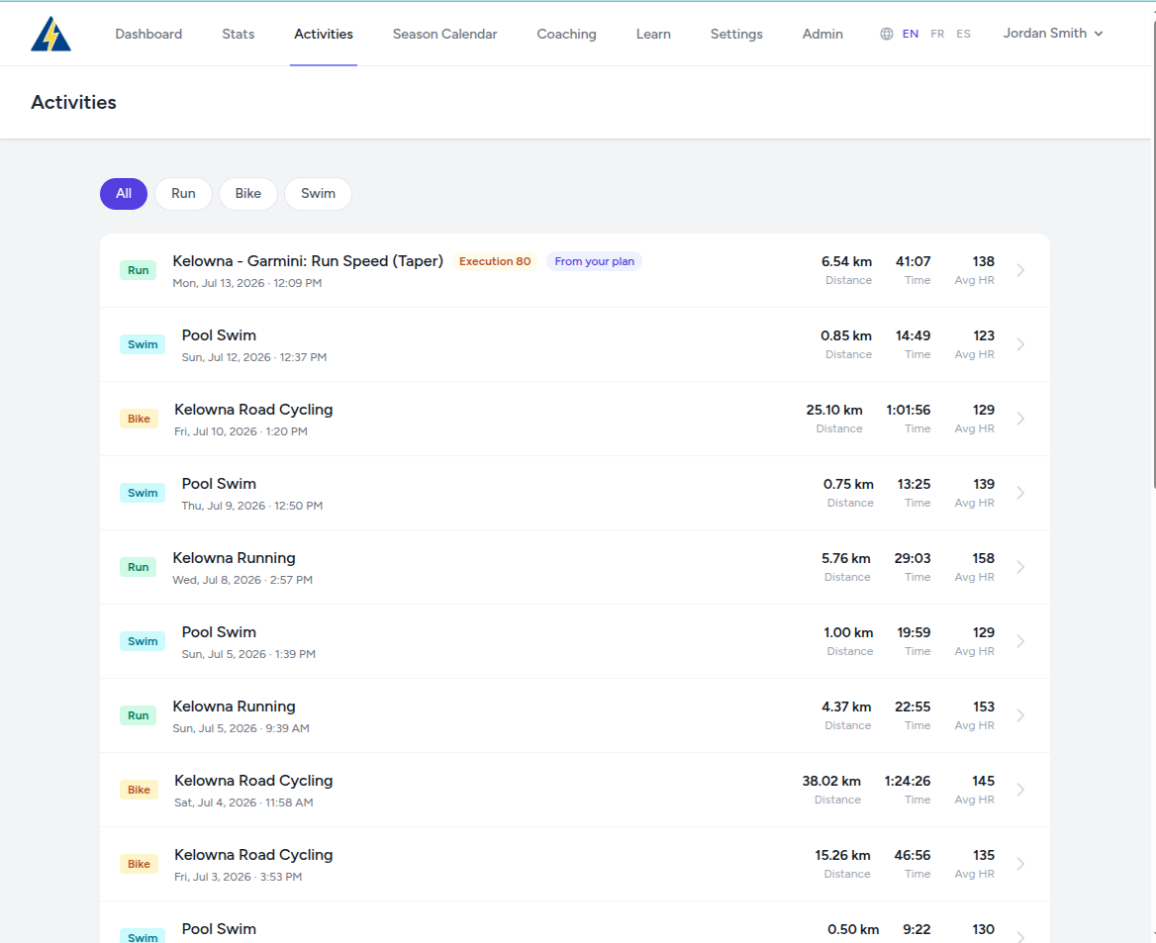Expand the Jul 10 Kelowna Road Cycling chevron
This screenshot has height=943, width=1156.
(x=1021, y=419)
